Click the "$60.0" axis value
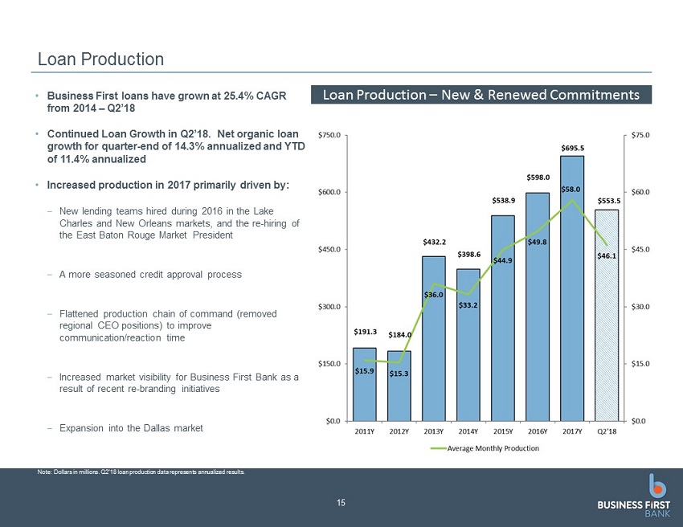 click(640, 192)
